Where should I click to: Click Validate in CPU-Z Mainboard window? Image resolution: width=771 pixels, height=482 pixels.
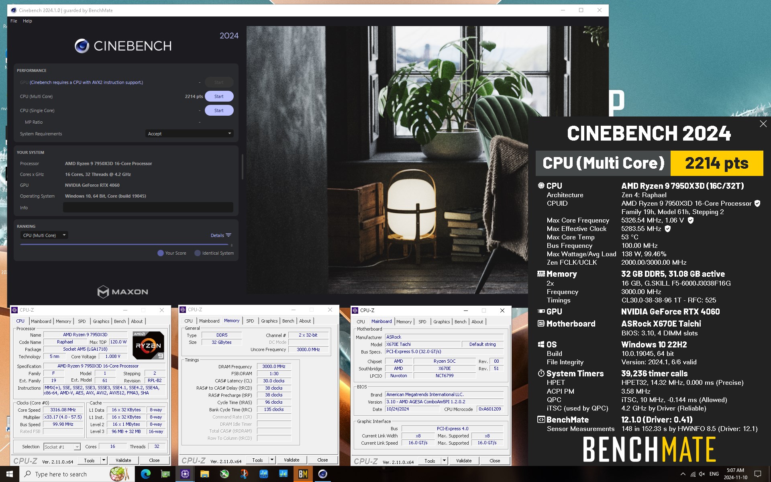coord(464,461)
